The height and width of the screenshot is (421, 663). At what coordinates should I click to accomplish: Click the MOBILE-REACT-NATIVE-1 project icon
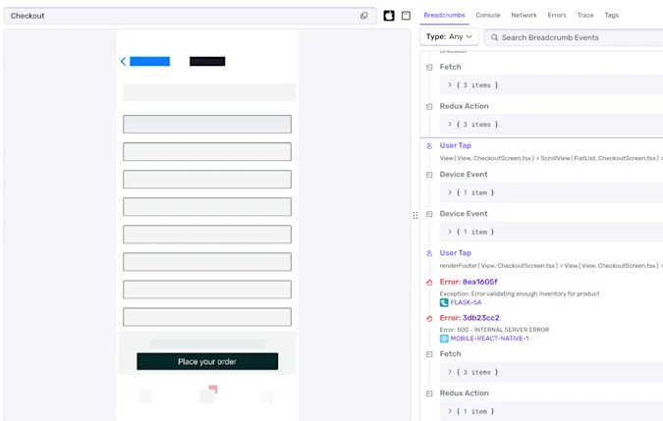coord(444,339)
